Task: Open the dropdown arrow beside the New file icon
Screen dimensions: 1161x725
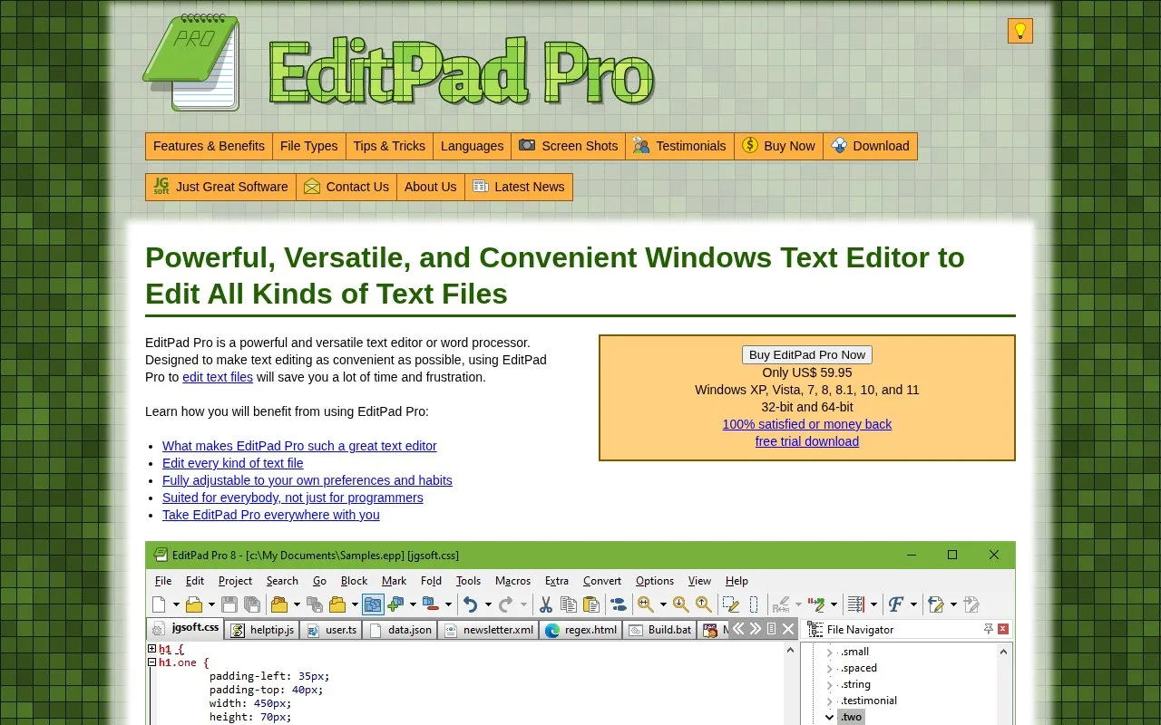Action: point(176,604)
